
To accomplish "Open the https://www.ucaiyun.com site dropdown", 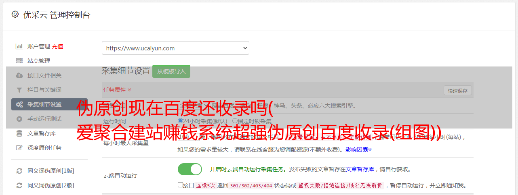I will [x=175, y=48].
